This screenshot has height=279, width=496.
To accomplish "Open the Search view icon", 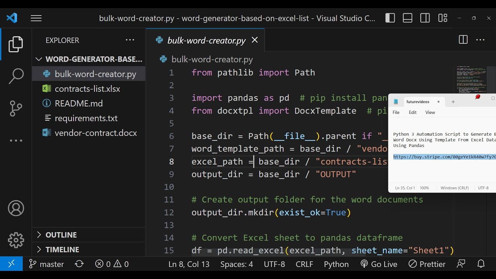I will pyautogui.click(x=16, y=76).
